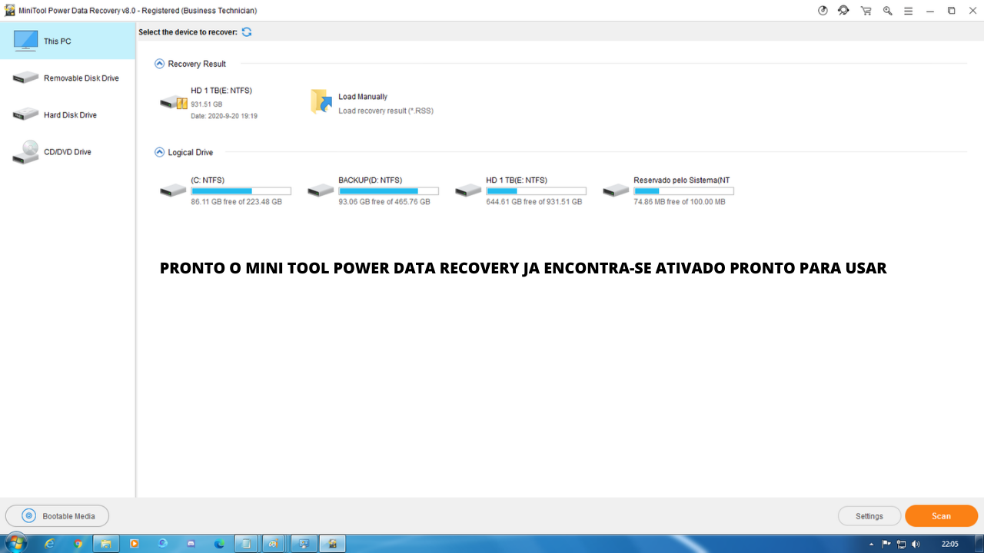Collapse the Recovery Result section
This screenshot has height=553, width=984.
159,64
